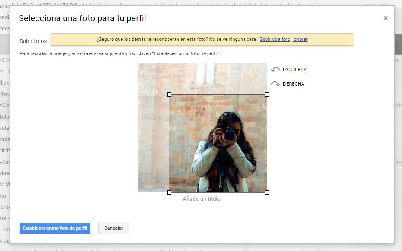
Task: Select the Subir fotos tab
Action: 33,41
